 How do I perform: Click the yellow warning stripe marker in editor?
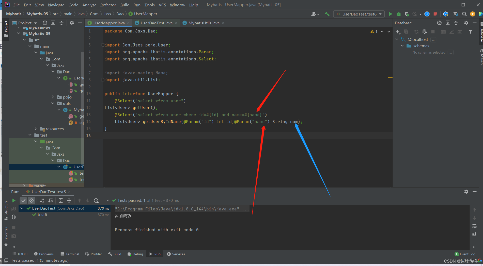[390, 78]
